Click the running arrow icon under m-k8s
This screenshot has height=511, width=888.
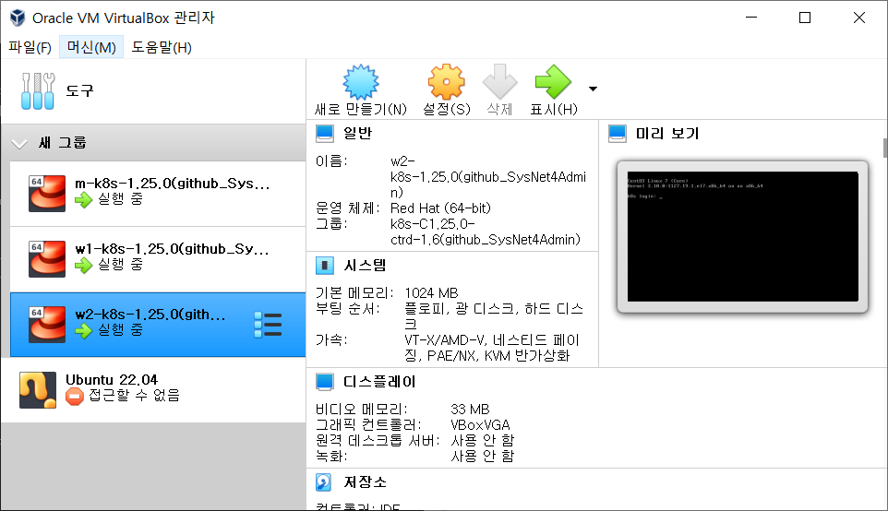(83, 200)
